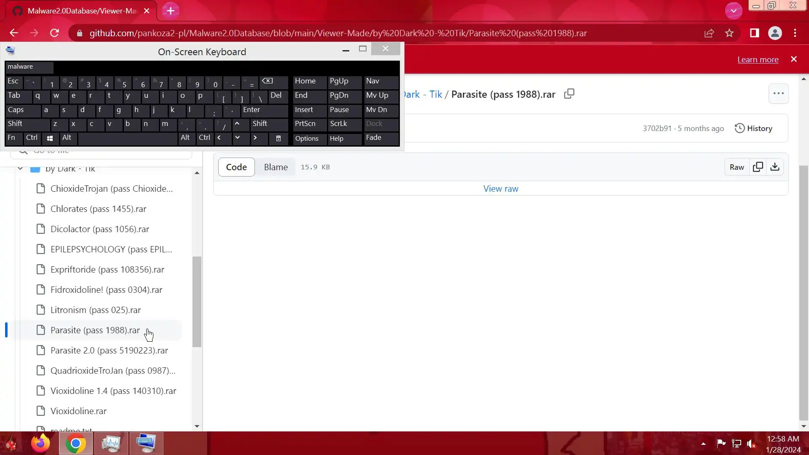Select the Code tab

236,167
